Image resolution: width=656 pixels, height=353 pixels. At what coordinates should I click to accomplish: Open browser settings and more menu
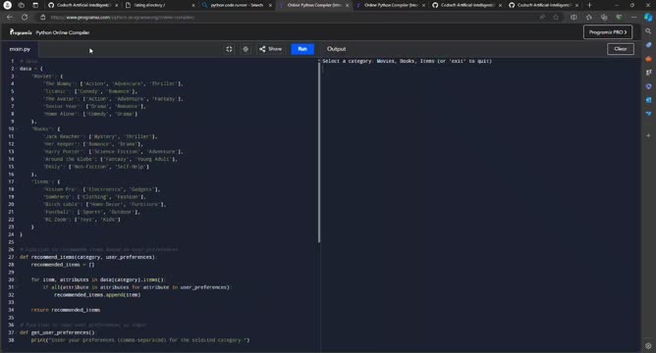pos(633,17)
